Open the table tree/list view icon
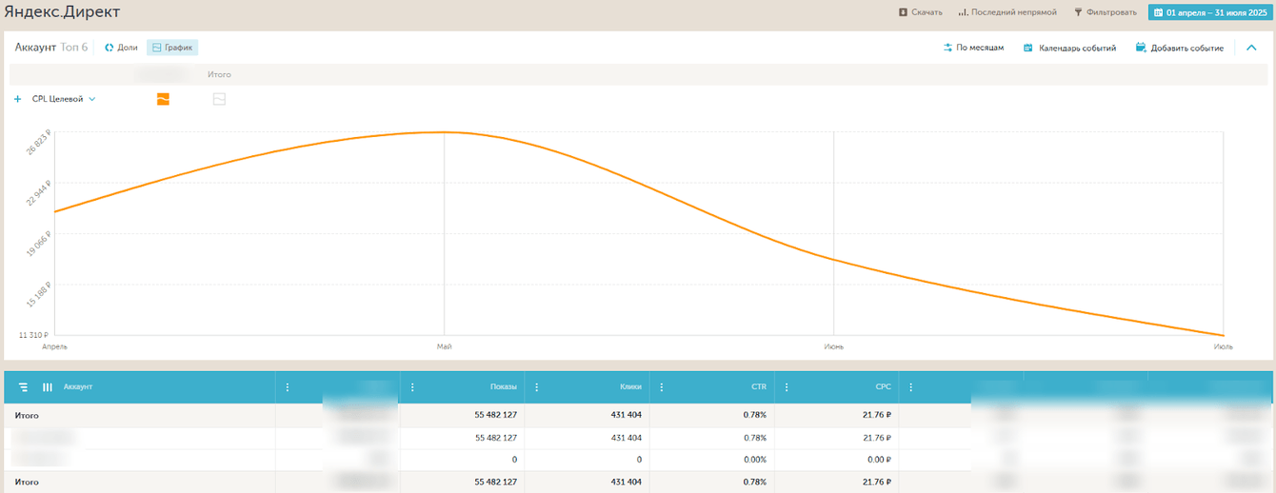The height and width of the screenshot is (493, 1276). click(x=23, y=387)
